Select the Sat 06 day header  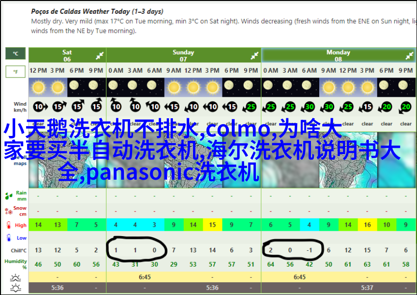[67, 55]
